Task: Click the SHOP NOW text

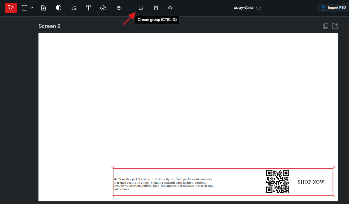Action: tap(311, 182)
